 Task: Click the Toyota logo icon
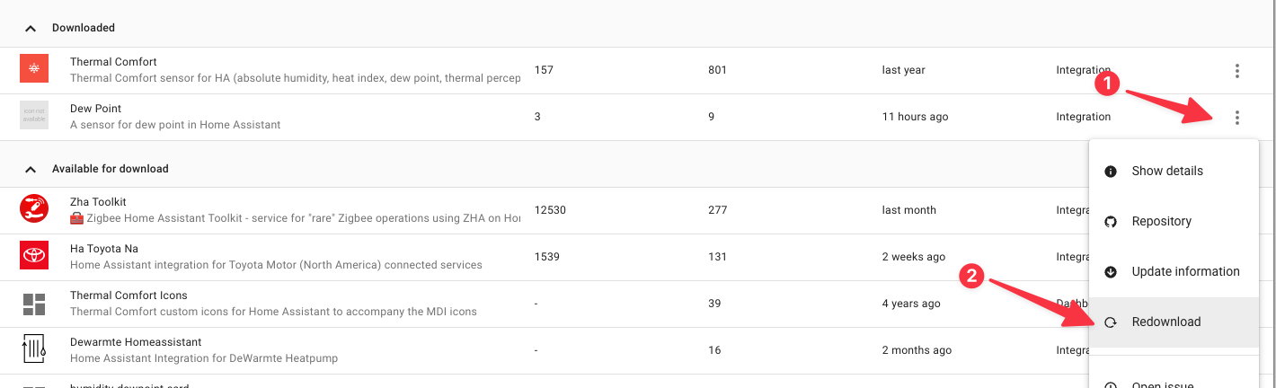click(x=34, y=256)
